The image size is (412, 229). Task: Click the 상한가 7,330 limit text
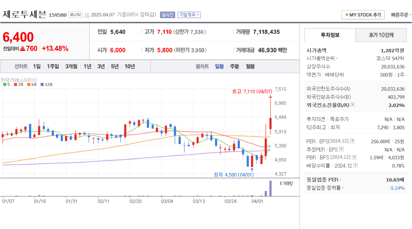coord(190,32)
